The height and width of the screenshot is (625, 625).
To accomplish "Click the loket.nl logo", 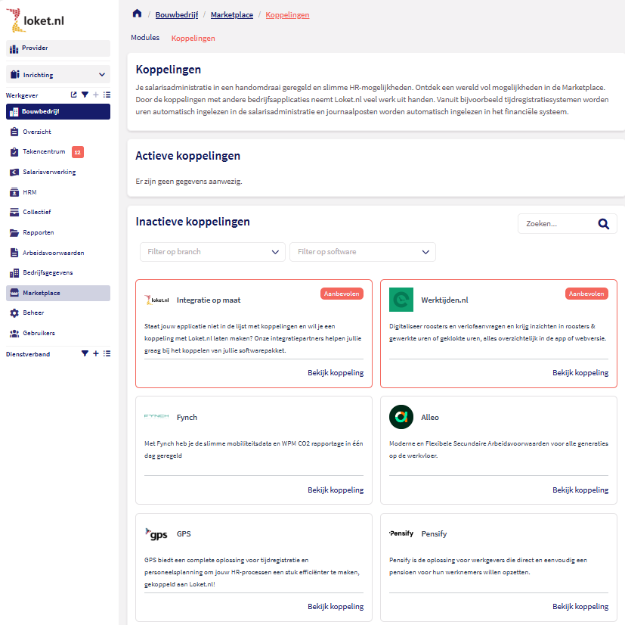I will 36,19.
